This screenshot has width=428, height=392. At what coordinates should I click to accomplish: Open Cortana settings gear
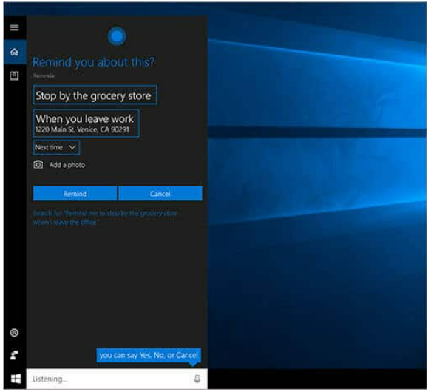[x=14, y=332]
